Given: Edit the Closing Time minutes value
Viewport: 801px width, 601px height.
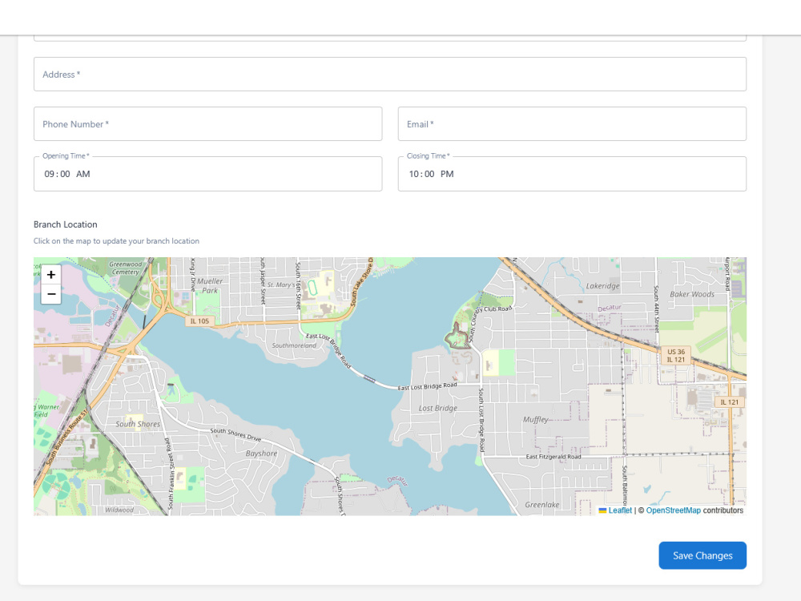Looking at the screenshot, I should (x=429, y=174).
